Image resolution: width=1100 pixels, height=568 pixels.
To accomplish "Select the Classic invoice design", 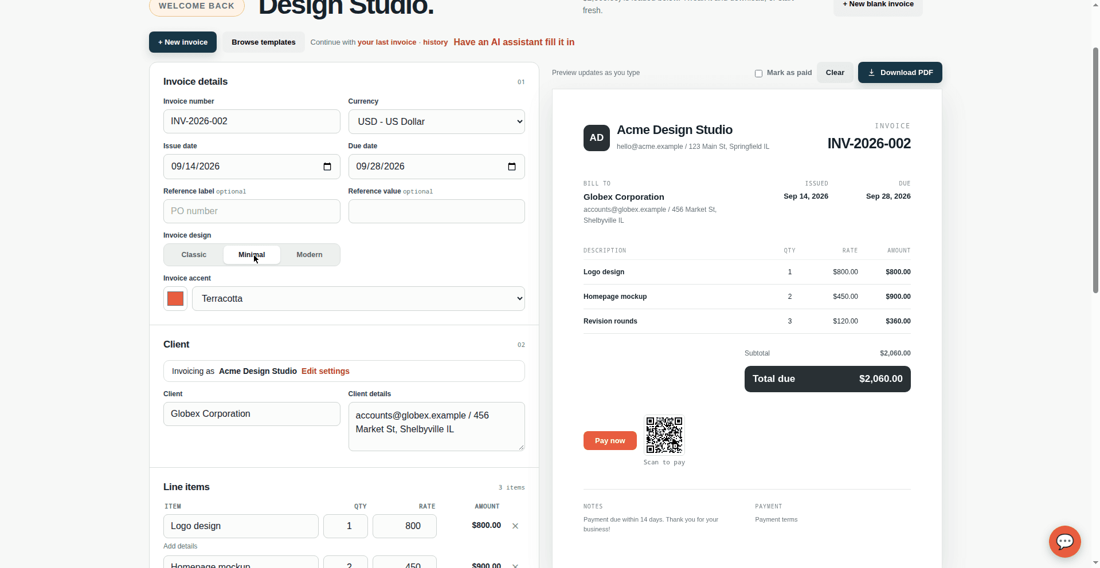I will click(194, 255).
